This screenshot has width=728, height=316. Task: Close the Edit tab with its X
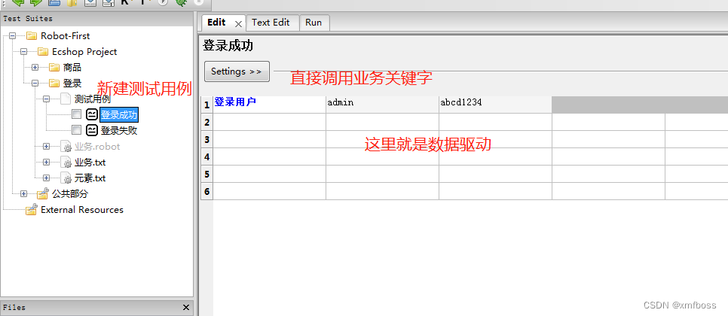coord(238,24)
